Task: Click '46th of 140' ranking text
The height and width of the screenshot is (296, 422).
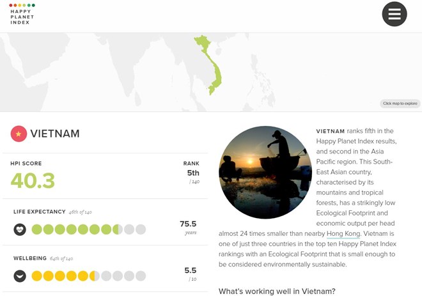Action: point(80,212)
